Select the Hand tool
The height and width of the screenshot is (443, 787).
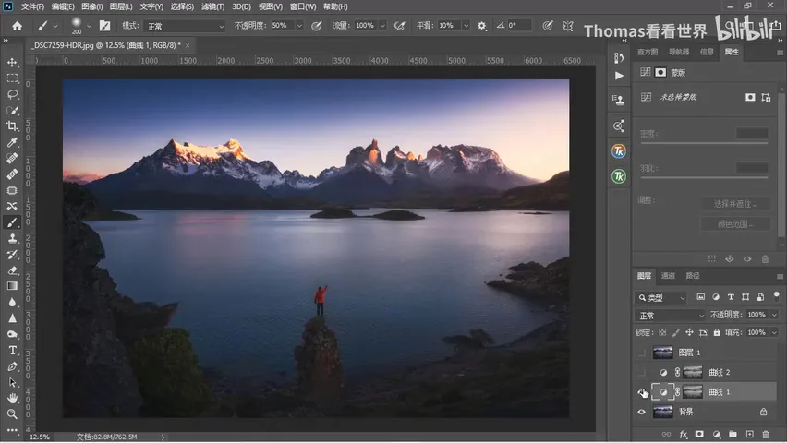[x=12, y=399]
